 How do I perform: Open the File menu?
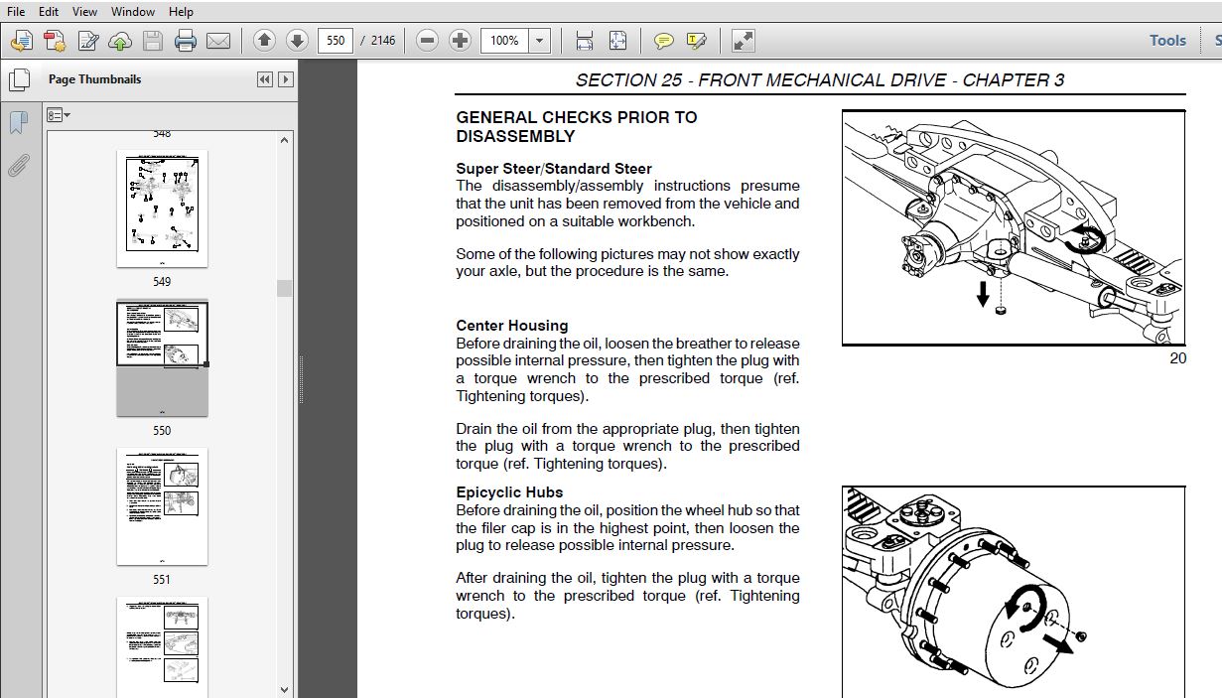(16, 12)
